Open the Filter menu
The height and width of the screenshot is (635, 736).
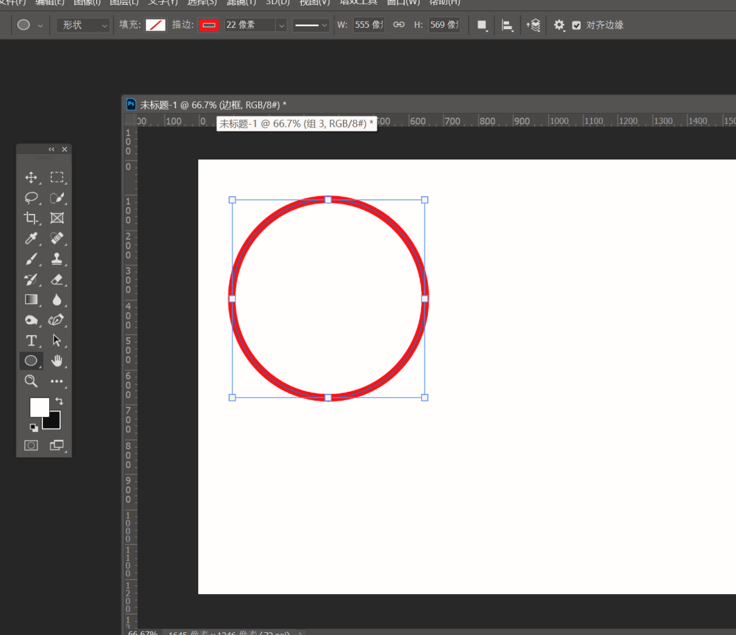point(241,2)
